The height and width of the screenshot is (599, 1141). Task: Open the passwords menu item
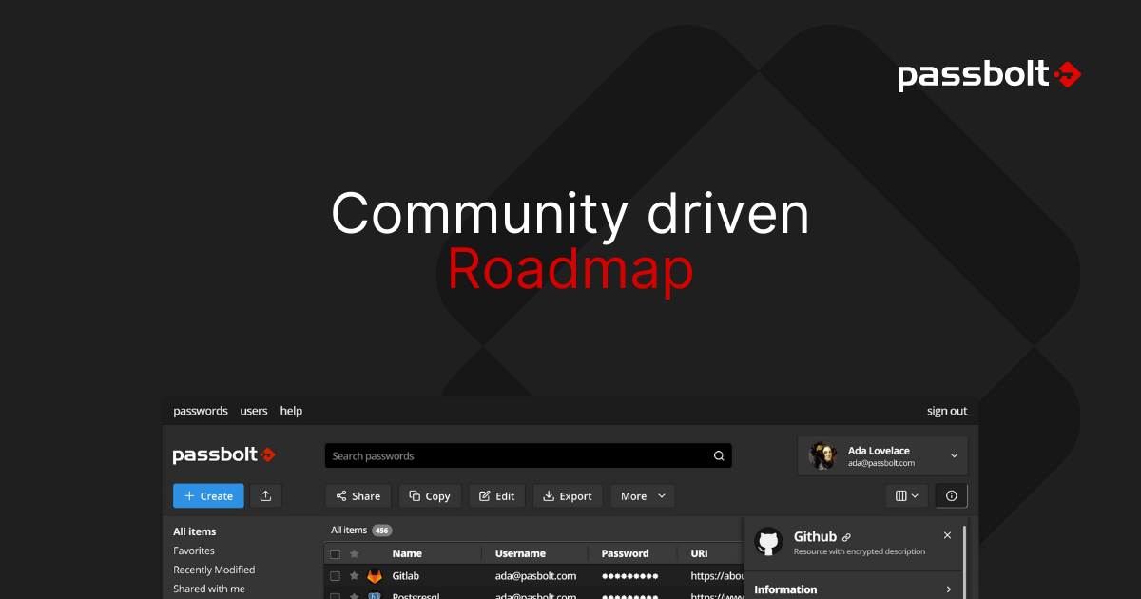tap(201, 411)
